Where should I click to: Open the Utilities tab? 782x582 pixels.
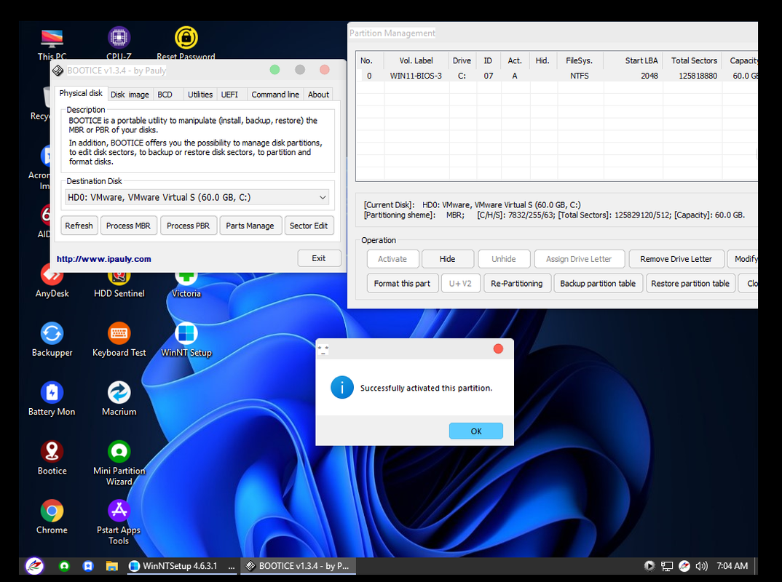click(200, 94)
